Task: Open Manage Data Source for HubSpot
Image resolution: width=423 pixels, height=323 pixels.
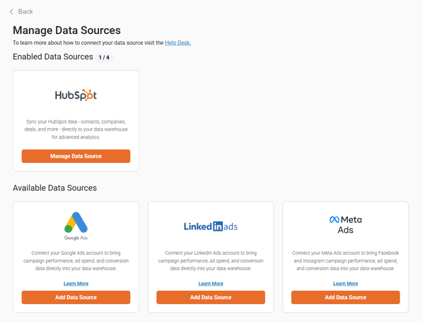Action: pos(76,156)
